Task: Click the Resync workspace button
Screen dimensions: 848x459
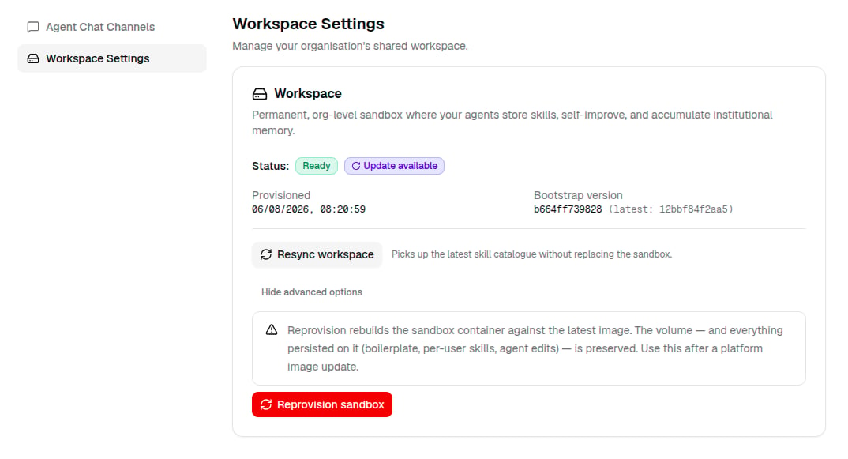Action: click(x=317, y=254)
